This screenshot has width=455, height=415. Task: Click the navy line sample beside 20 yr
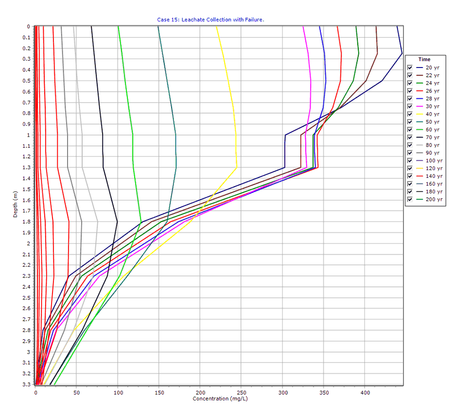click(x=420, y=68)
